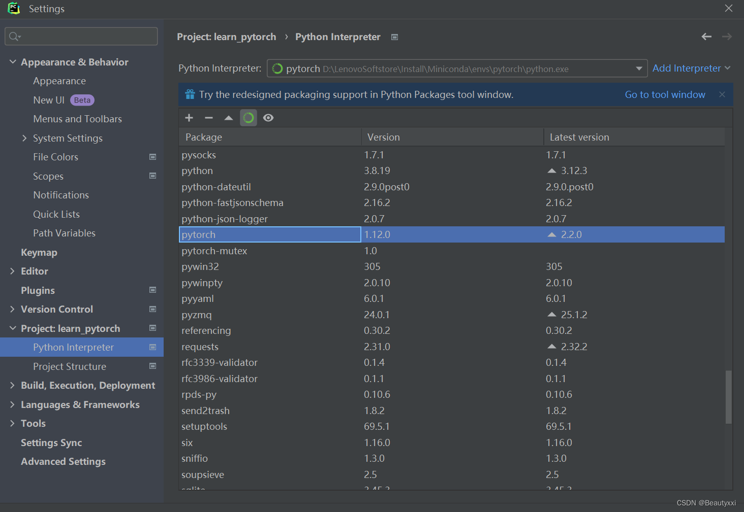Select the setuptools package row

coord(452,426)
